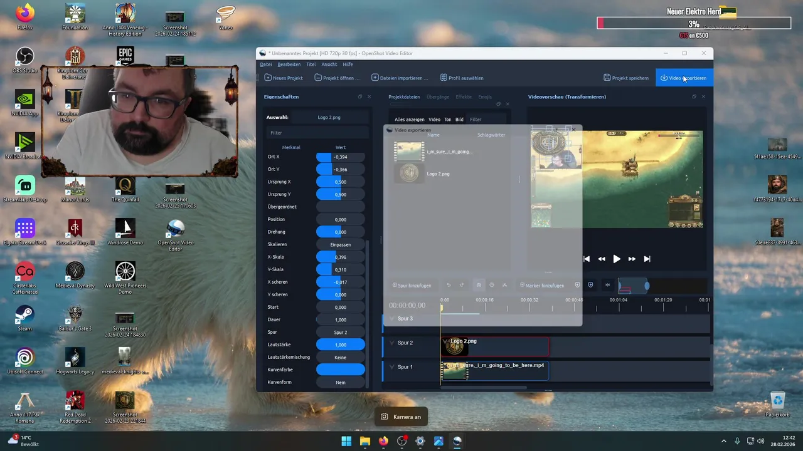Click Steam desktop icon

pos(24,318)
